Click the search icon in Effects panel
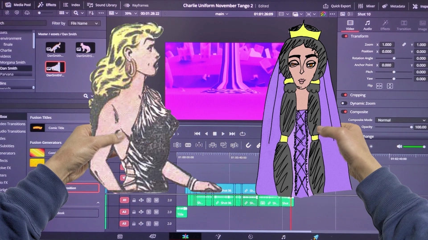428x240 pixels. (x=86, y=96)
